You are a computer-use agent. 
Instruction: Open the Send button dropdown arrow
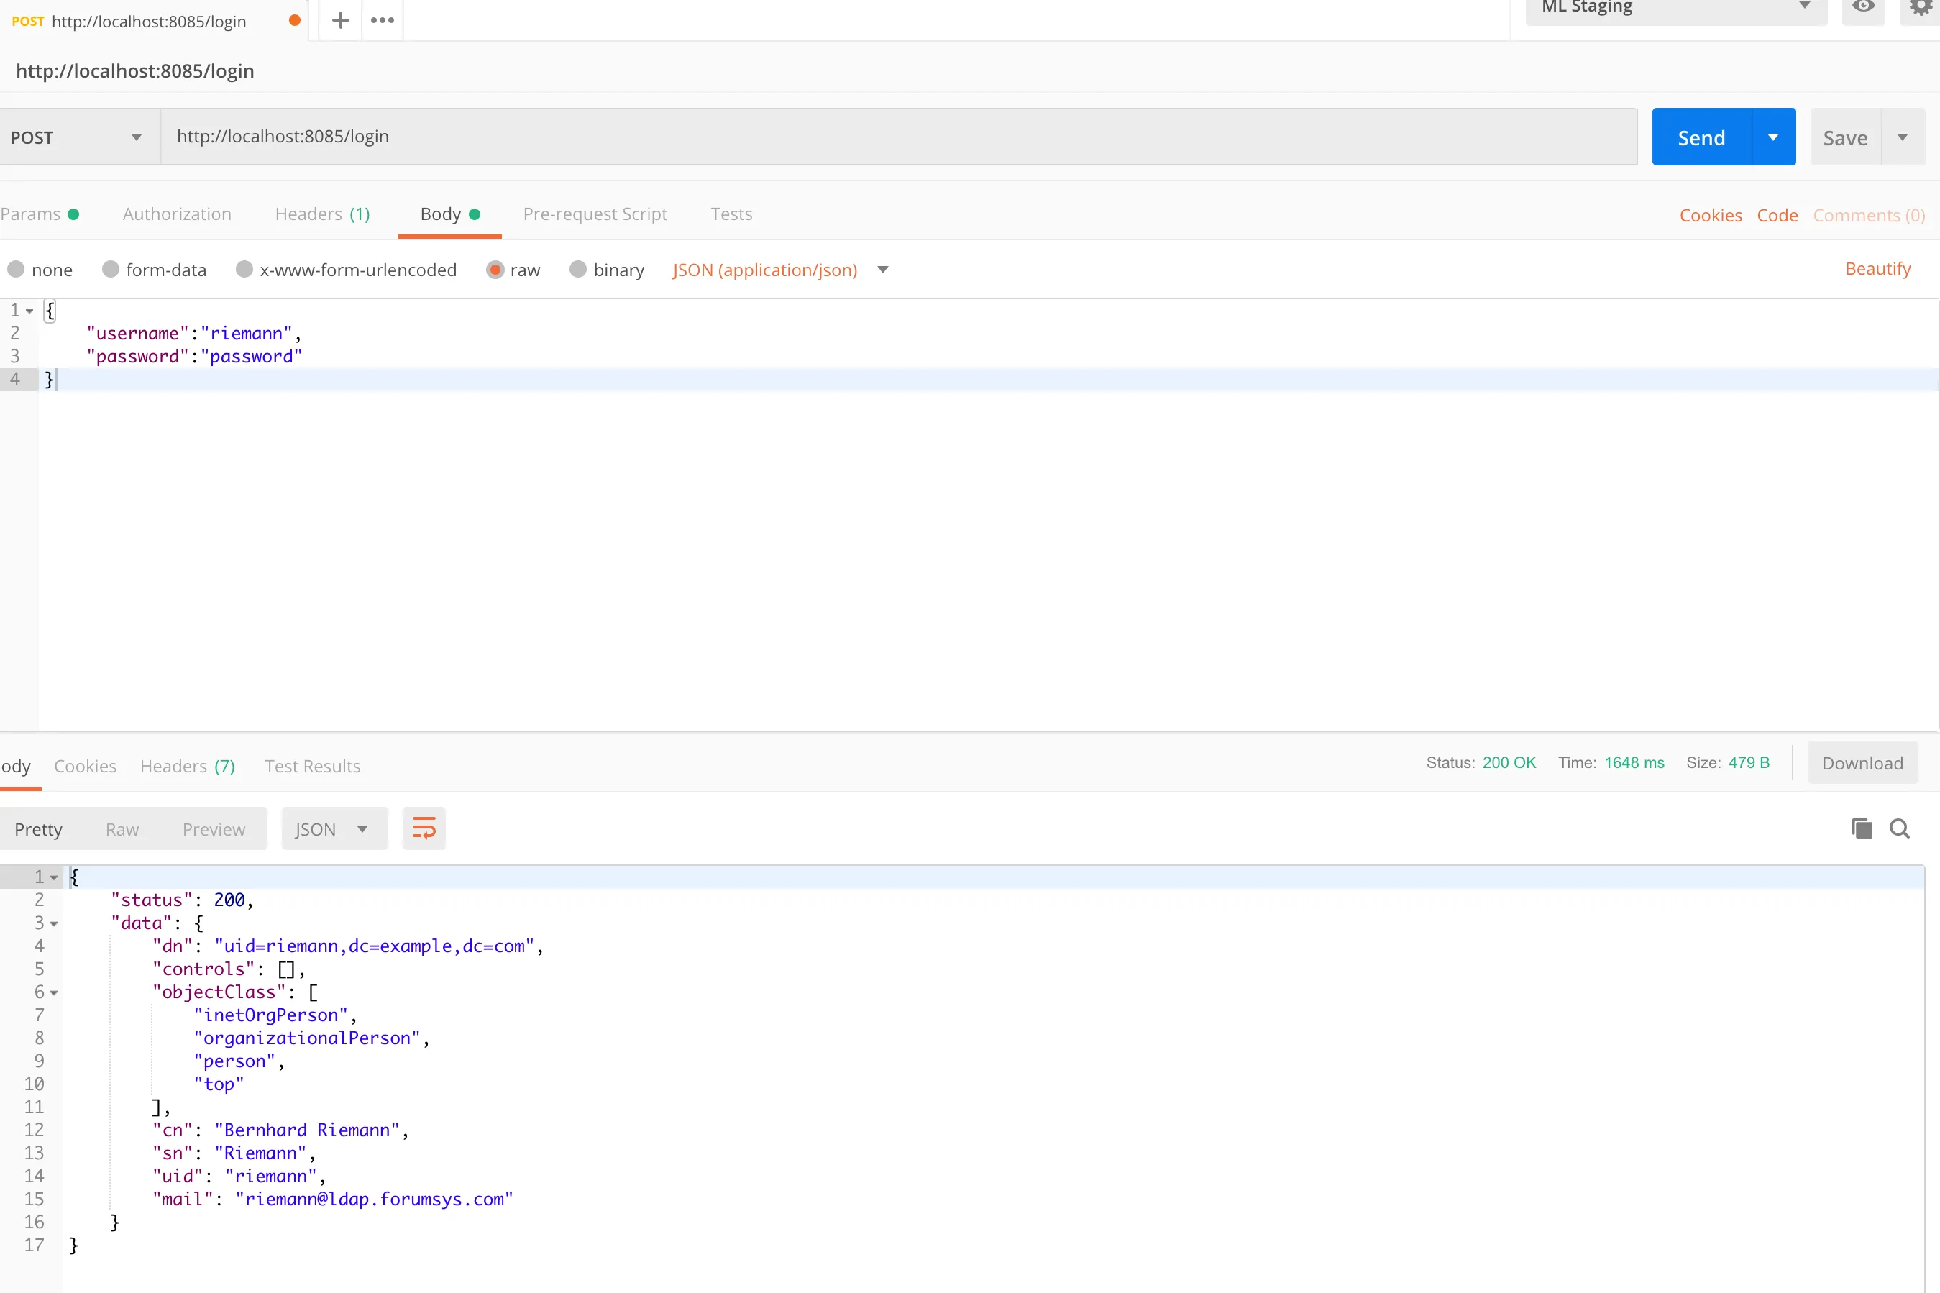1772,137
